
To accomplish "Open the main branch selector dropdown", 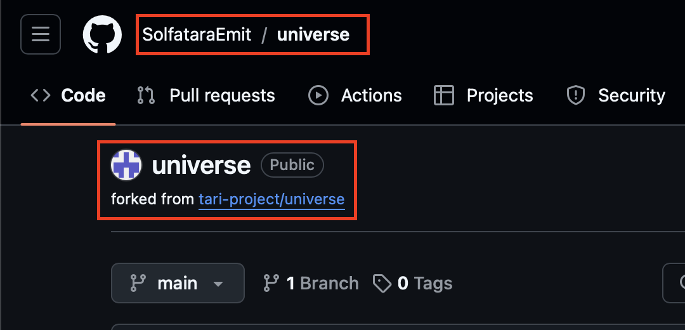I will click(178, 283).
